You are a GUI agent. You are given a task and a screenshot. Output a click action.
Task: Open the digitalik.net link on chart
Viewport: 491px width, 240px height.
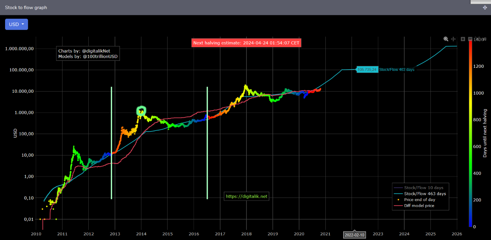coord(246,197)
